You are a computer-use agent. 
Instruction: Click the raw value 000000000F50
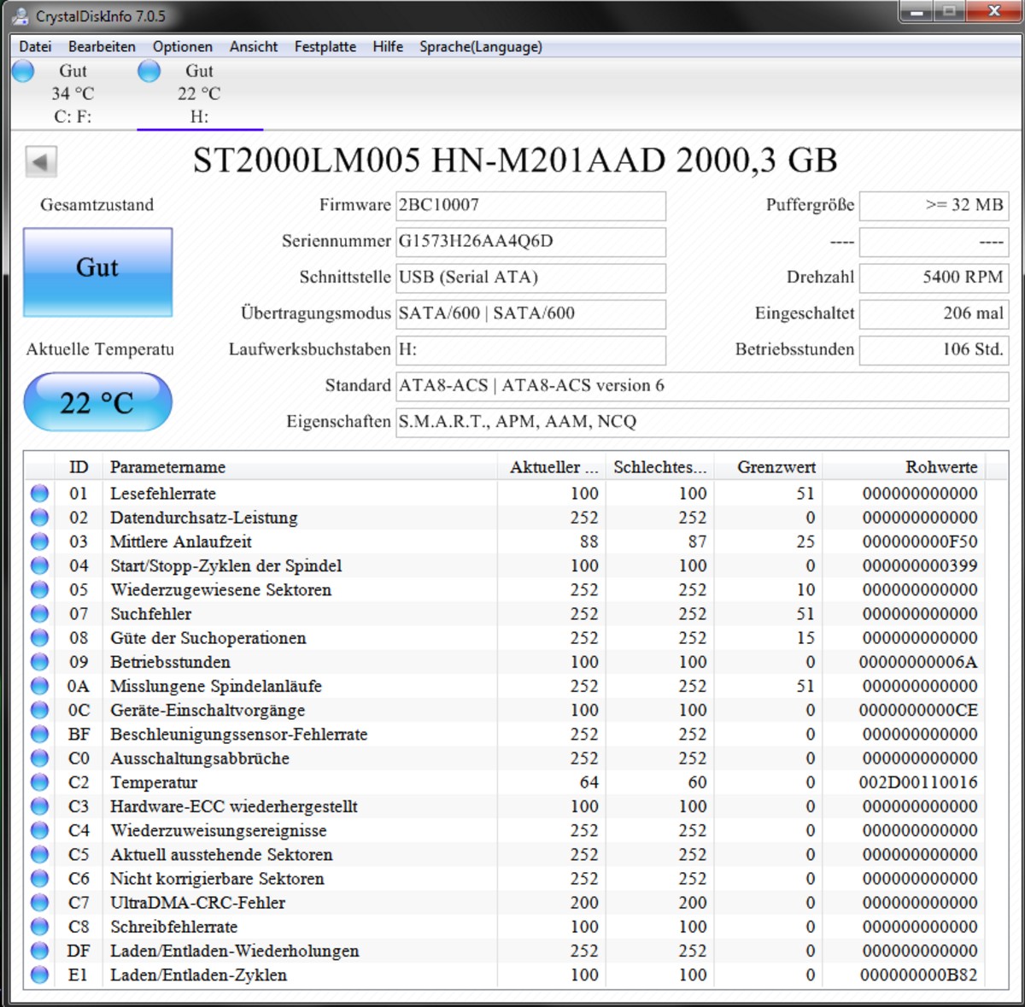(920, 542)
